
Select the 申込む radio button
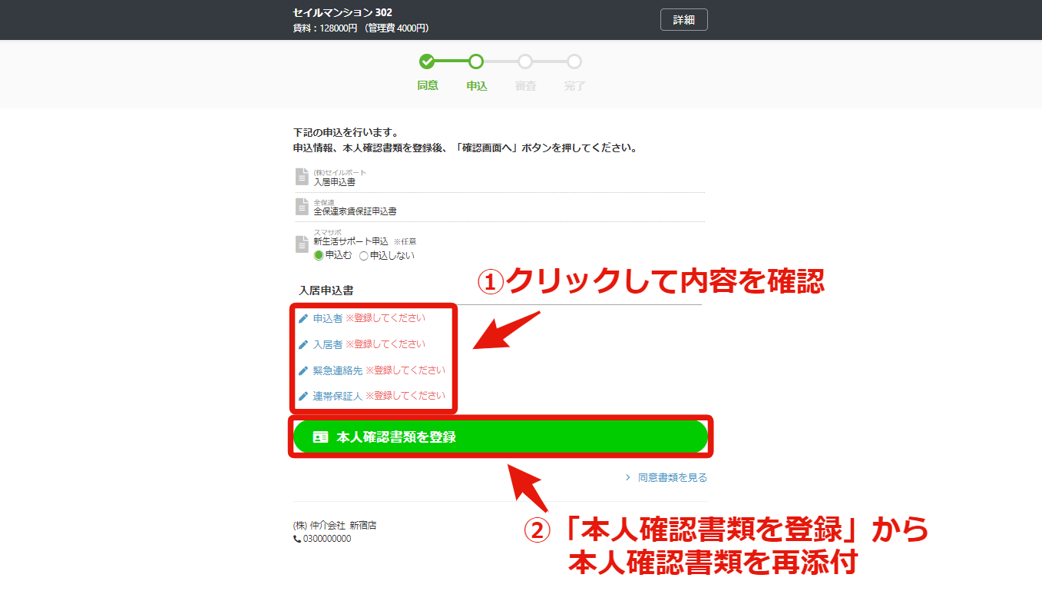319,256
